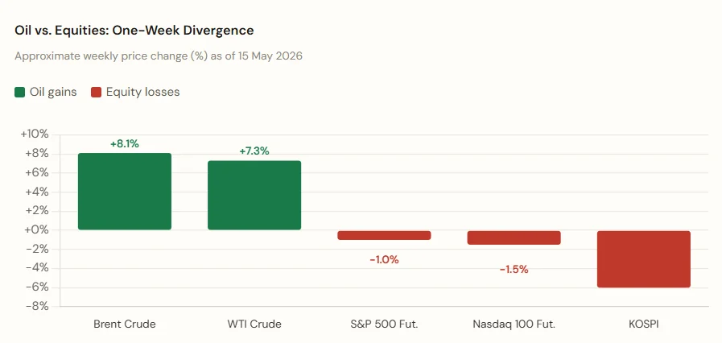722x343 pixels.
Task: Click the S&P 500 Fut. axis label
Action: pos(384,324)
